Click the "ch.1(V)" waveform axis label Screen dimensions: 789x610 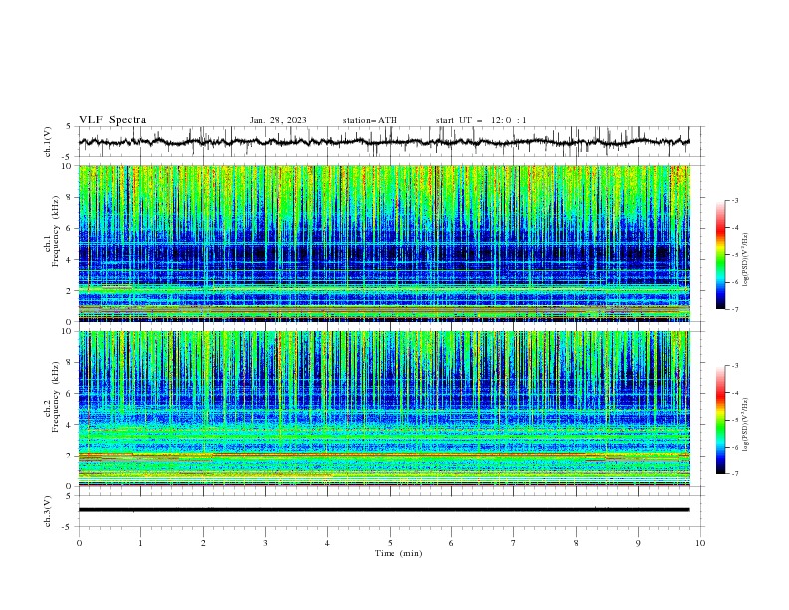click(x=48, y=142)
